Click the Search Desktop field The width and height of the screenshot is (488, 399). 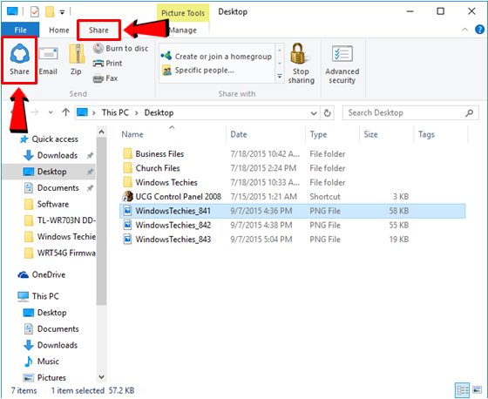(410, 112)
